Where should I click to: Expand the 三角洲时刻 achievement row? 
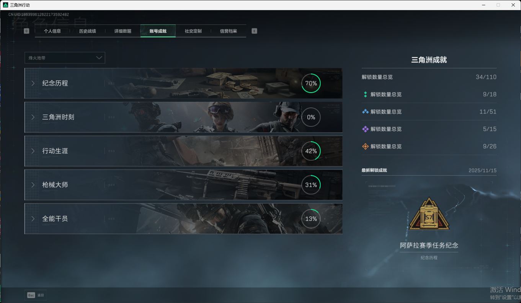58,117
